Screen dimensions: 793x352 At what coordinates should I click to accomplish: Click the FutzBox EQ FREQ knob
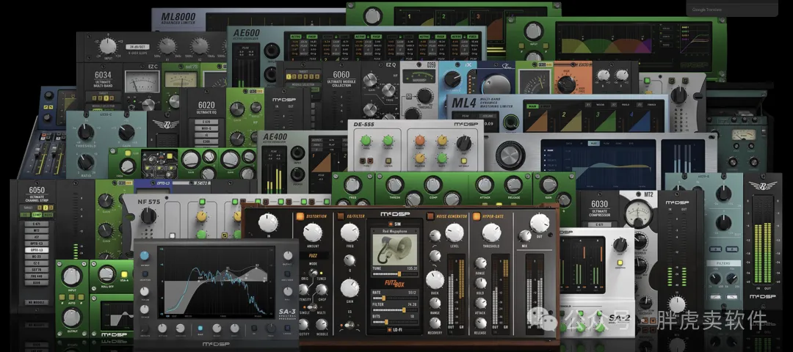tap(350, 232)
